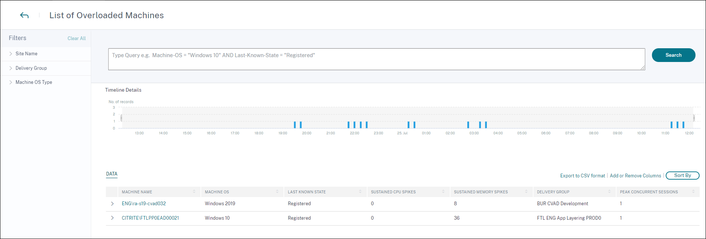
Task: Click the back arrow icon
Action: click(x=24, y=15)
